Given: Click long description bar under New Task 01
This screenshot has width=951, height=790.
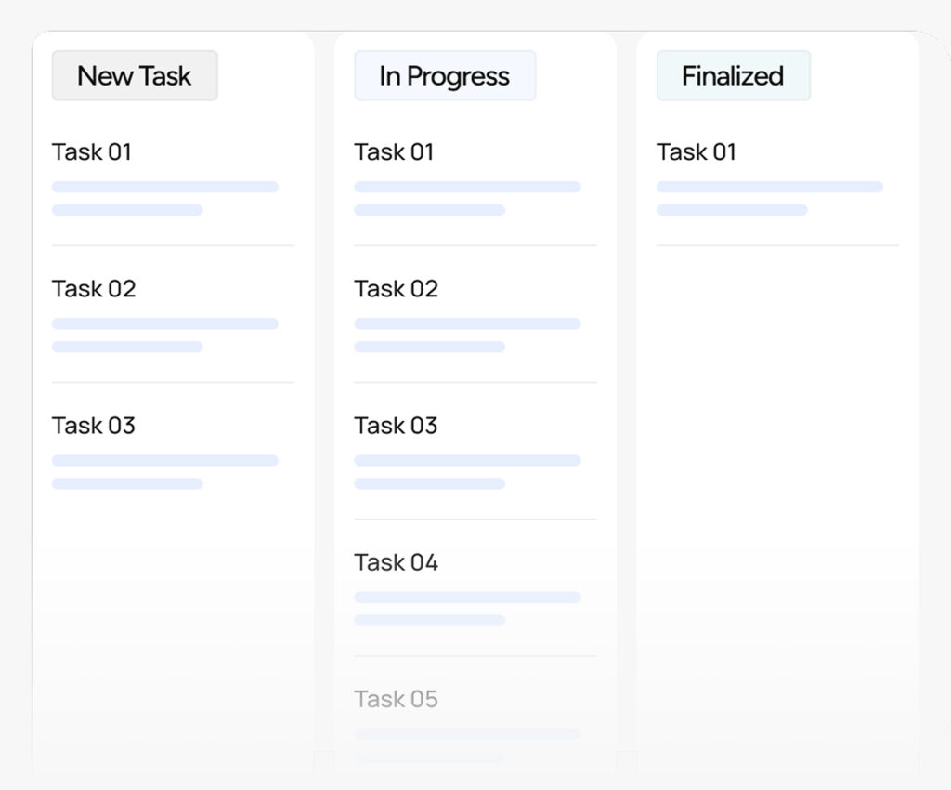Looking at the screenshot, I should tap(165, 187).
